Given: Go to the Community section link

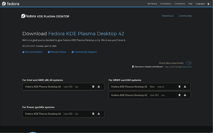Looking at the screenshot, I should [x=185, y=16].
